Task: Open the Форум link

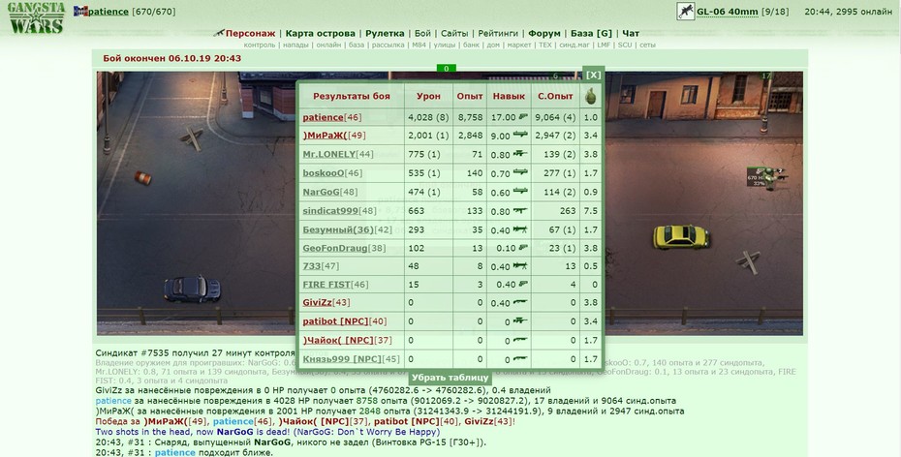Action: pos(544,33)
